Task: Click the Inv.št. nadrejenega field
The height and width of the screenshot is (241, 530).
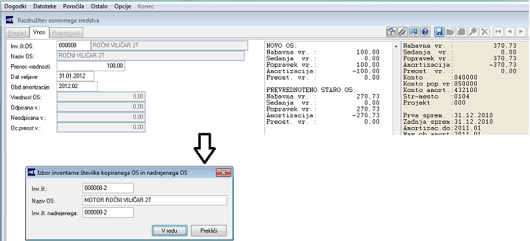Action: [x=108, y=213]
